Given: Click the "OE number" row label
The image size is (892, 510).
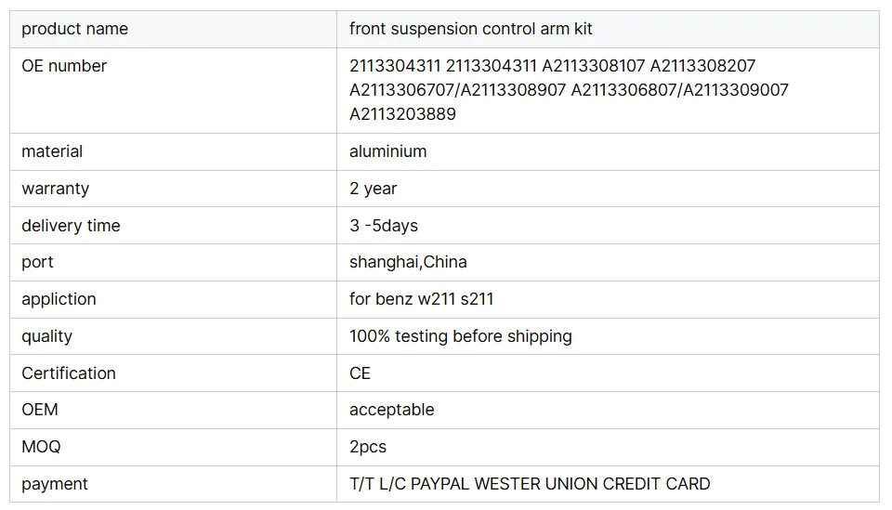Looking at the screenshot, I should 64,66.
